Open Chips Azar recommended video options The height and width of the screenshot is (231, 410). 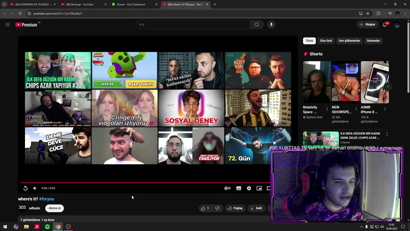[x=387, y=134]
